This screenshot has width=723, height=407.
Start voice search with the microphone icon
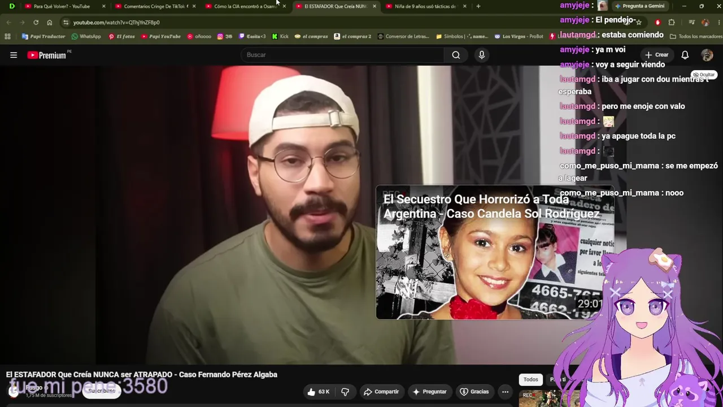click(x=482, y=55)
